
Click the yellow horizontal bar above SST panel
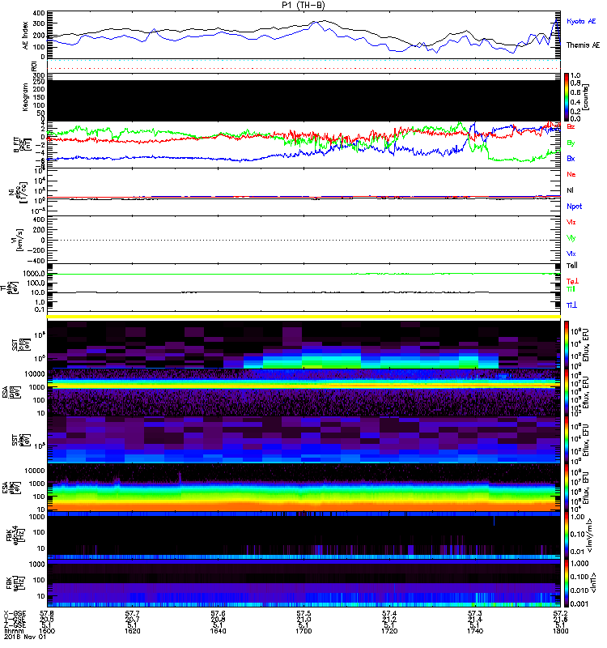coord(304,317)
